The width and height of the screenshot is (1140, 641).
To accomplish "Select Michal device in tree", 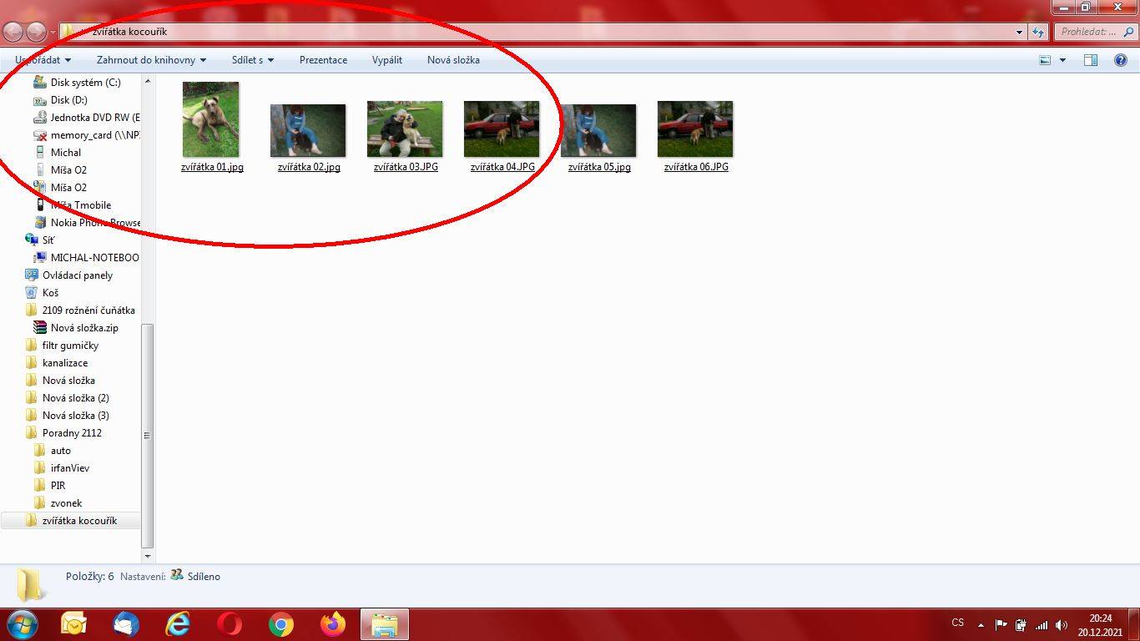I will [58, 153].
